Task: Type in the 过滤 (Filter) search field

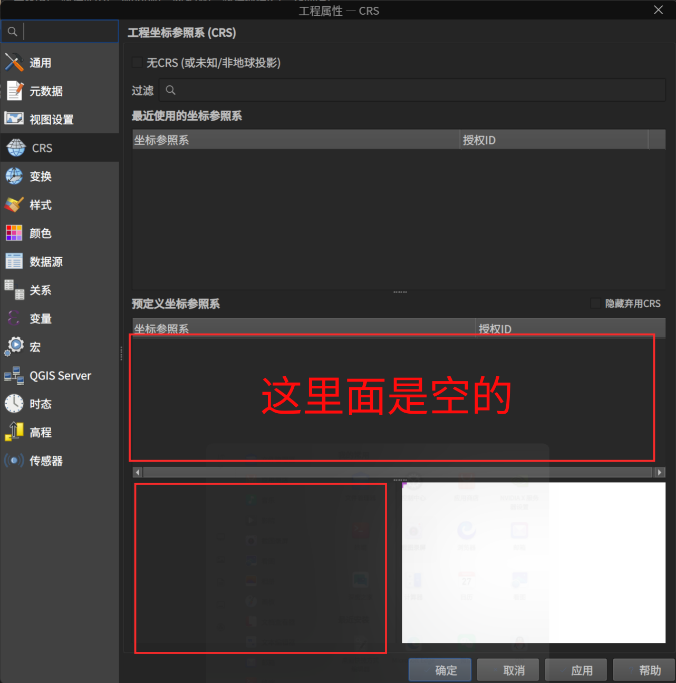Action: point(411,90)
